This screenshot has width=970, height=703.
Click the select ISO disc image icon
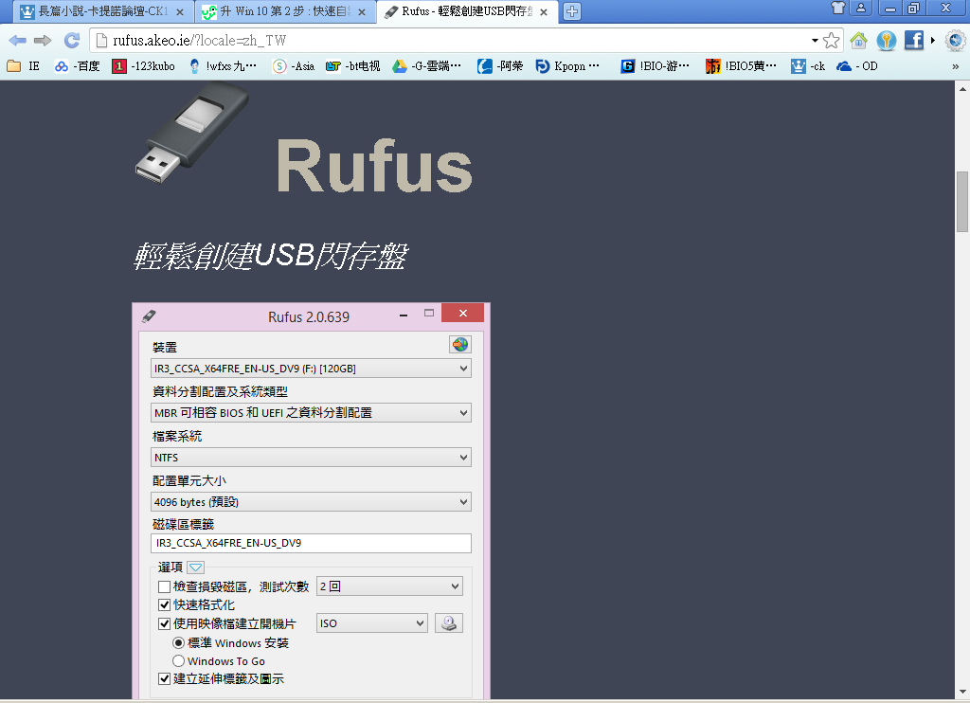[449, 623]
